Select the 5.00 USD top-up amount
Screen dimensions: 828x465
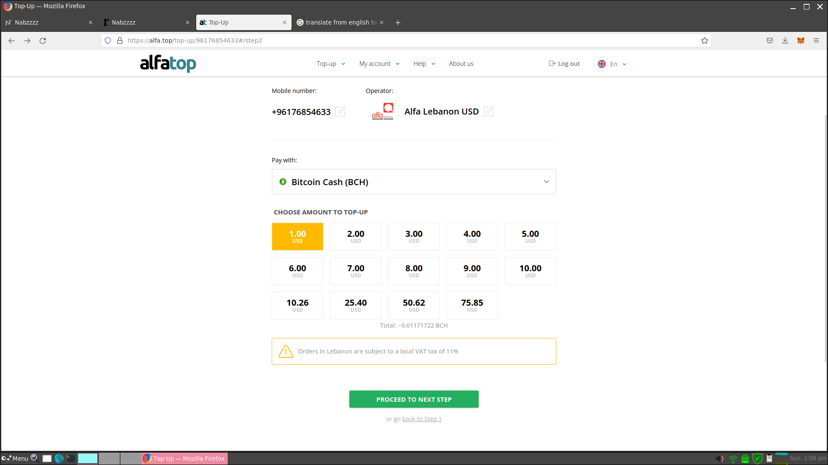click(530, 236)
